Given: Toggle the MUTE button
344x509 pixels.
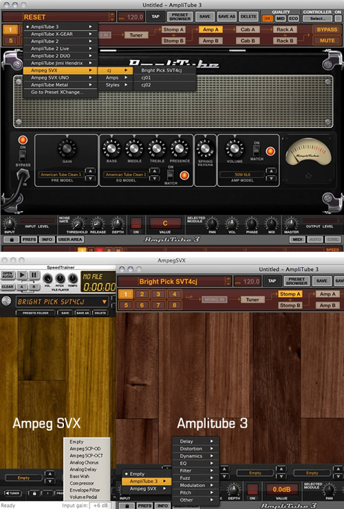Looking at the screenshot, I should 327,41.
